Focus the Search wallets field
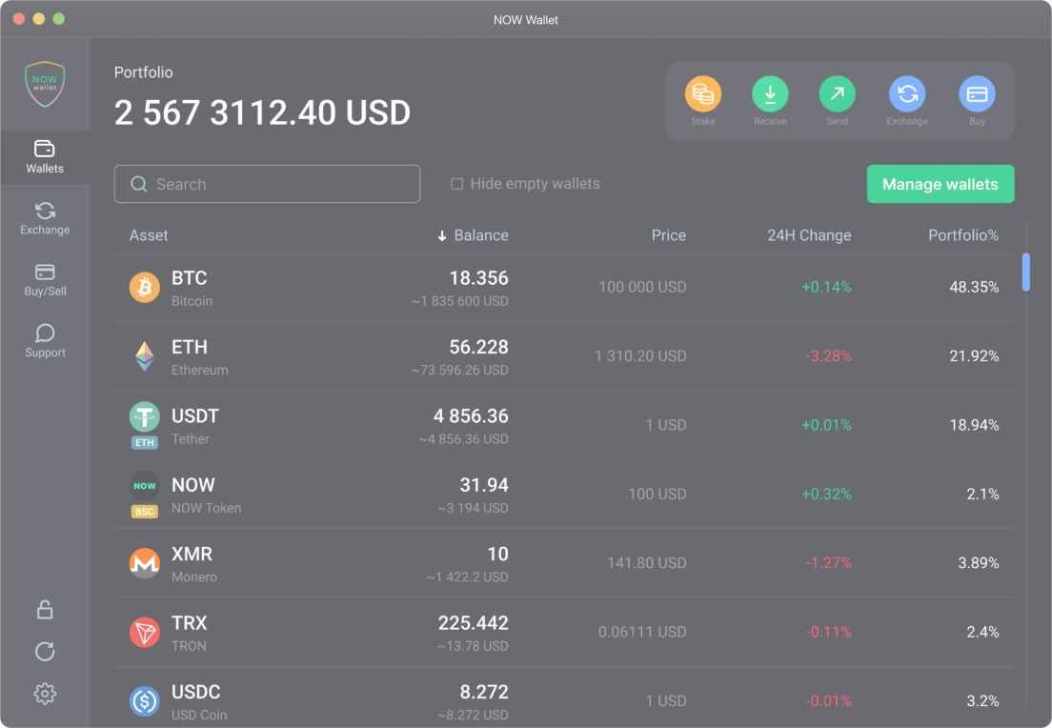Image resolution: width=1052 pixels, height=728 pixels. [267, 184]
